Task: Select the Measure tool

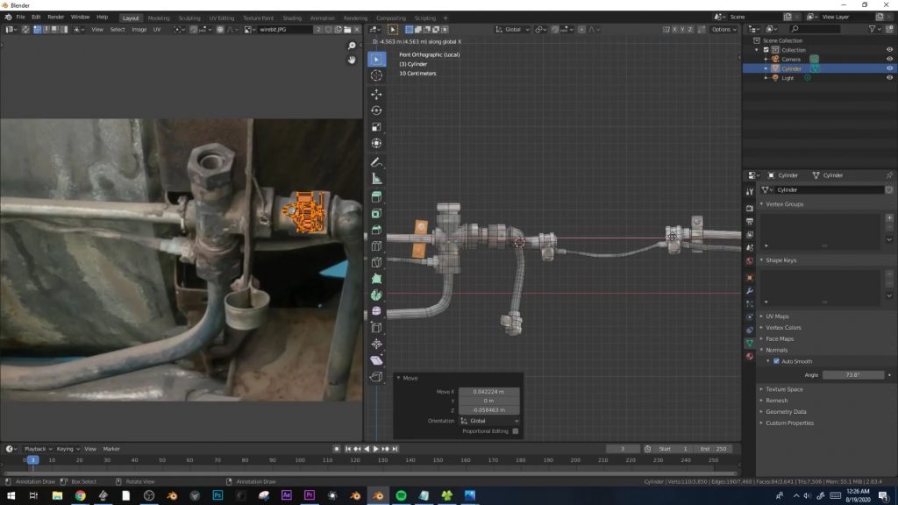Action: (x=376, y=179)
